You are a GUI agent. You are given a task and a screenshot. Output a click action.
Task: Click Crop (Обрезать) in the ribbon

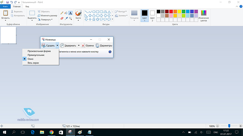[44, 12]
